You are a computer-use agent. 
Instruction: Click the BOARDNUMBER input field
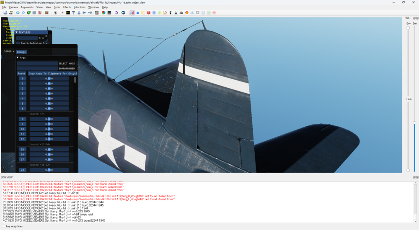coord(37,69)
